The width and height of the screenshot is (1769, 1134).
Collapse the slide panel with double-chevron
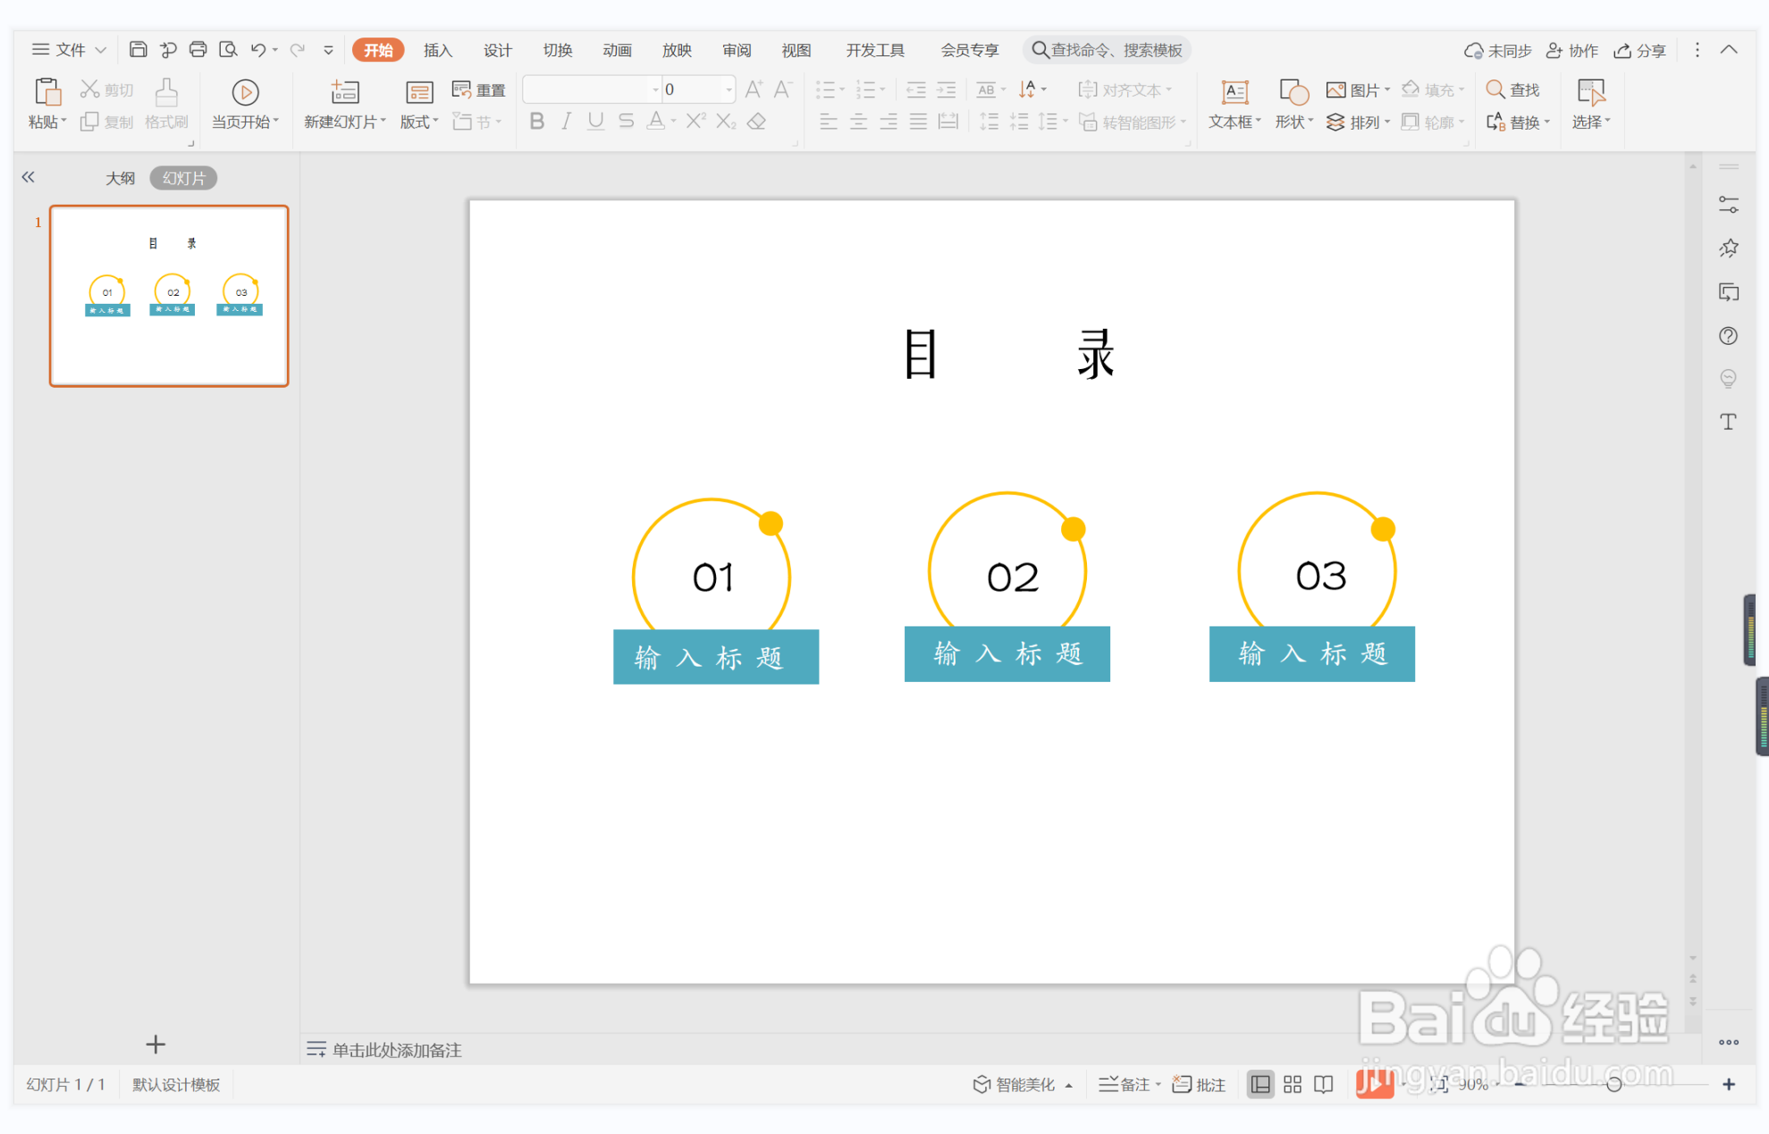(x=29, y=178)
